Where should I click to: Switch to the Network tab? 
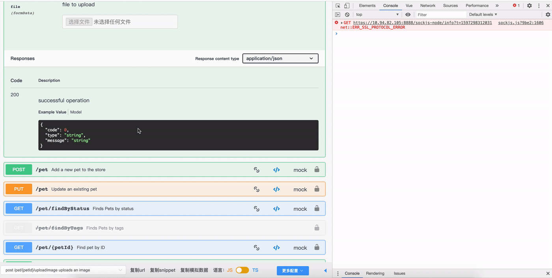(x=427, y=6)
